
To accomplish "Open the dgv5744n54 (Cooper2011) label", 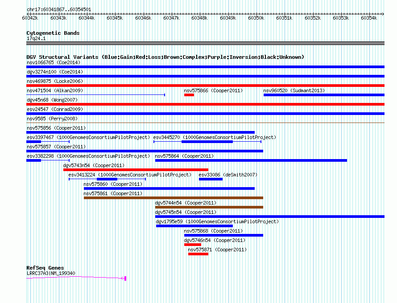I will click(x=186, y=203).
